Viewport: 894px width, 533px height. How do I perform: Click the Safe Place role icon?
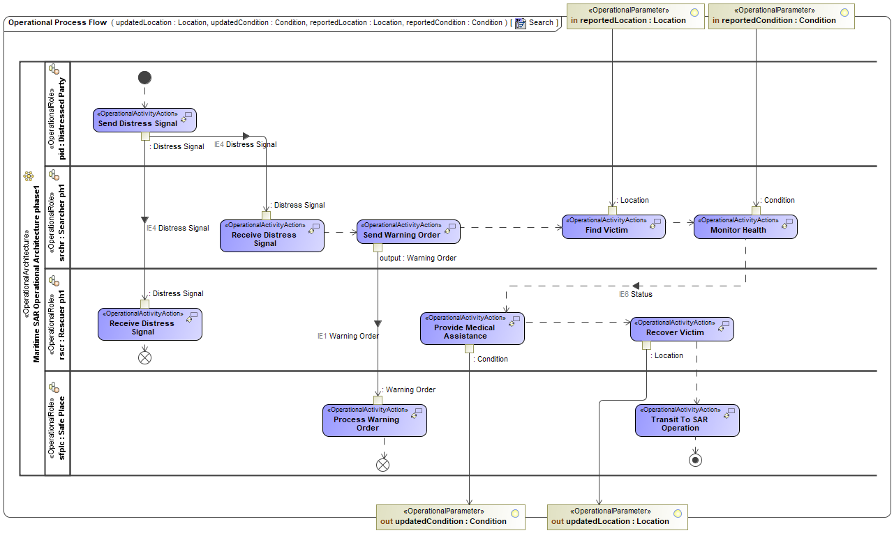[x=54, y=385]
